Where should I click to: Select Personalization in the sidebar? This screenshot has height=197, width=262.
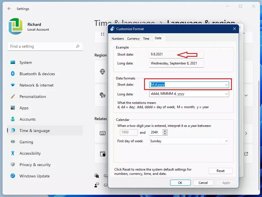point(34,97)
